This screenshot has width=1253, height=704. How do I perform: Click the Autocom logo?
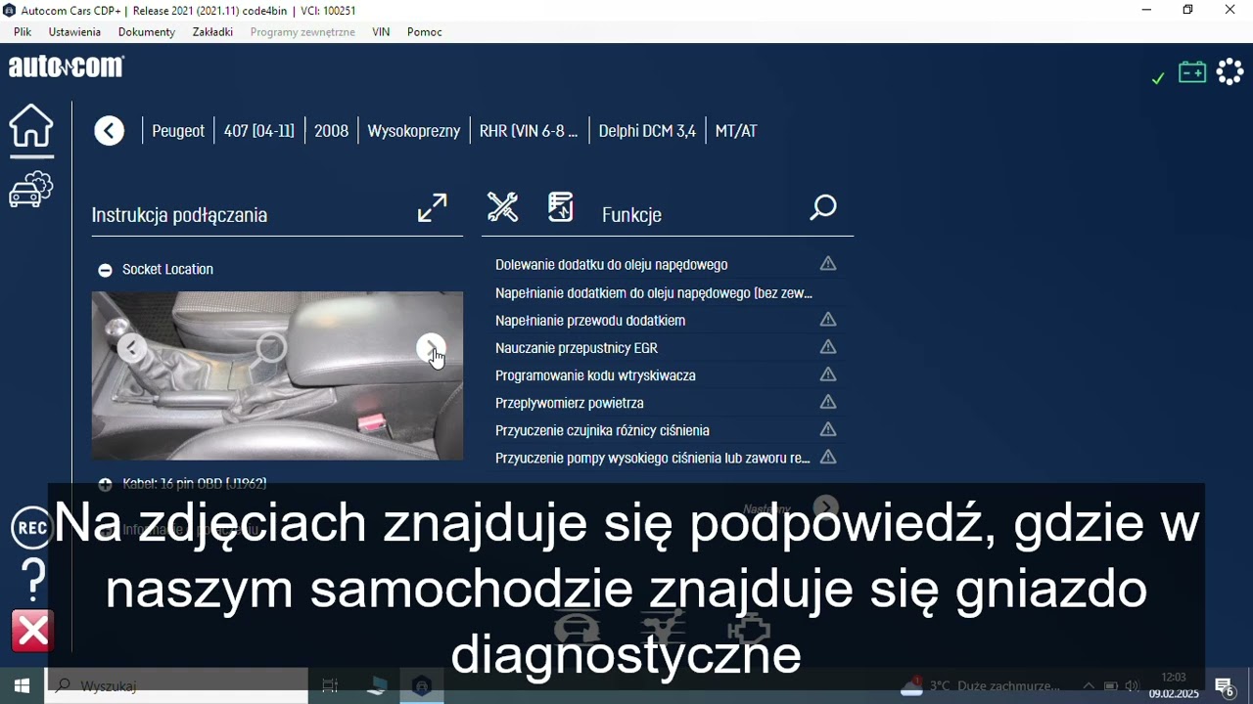coord(67,66)
